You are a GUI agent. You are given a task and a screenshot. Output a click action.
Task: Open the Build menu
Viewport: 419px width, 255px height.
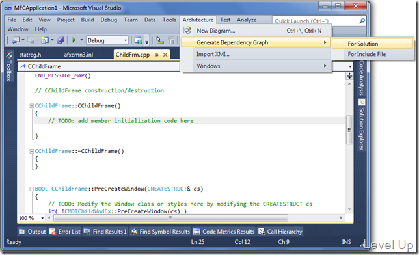point(88,20)
